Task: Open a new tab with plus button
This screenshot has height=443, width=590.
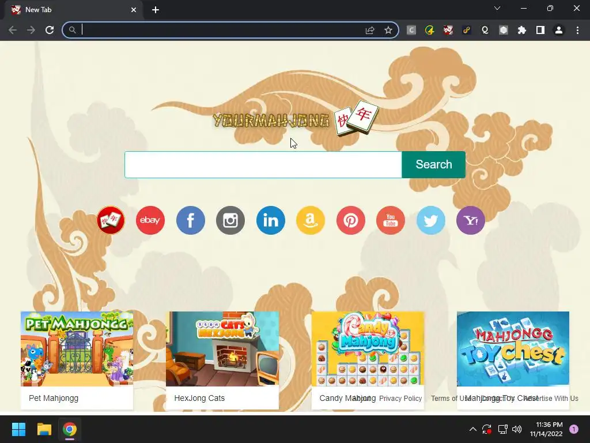Action: pyautogui.click(x=156, y=10)
